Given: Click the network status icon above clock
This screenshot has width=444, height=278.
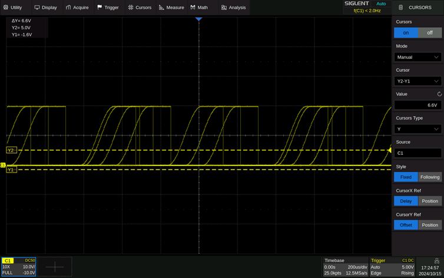Looking at the screenshot, I should (436, 260).
